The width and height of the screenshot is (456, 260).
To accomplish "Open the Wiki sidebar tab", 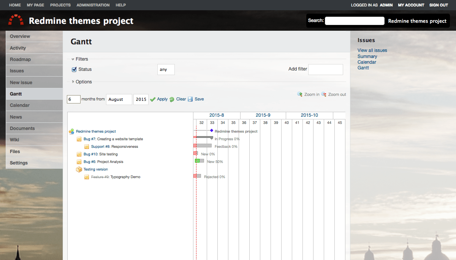I will coord(34,140).
